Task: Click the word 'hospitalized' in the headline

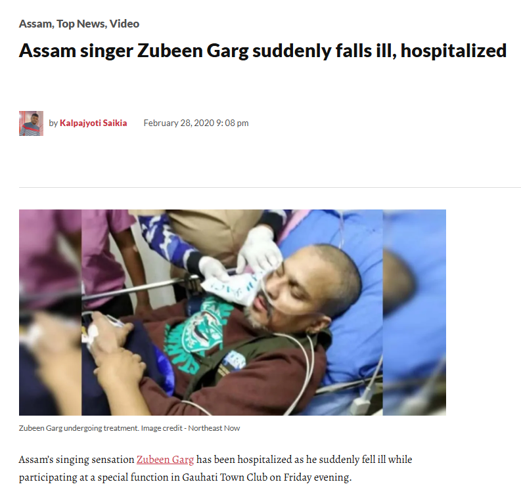Action: click(x=453, y=51)
